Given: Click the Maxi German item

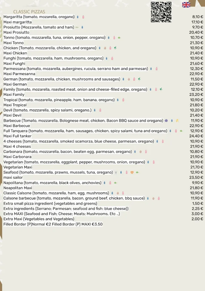Looking at the screenshot, I should point(15,84).
